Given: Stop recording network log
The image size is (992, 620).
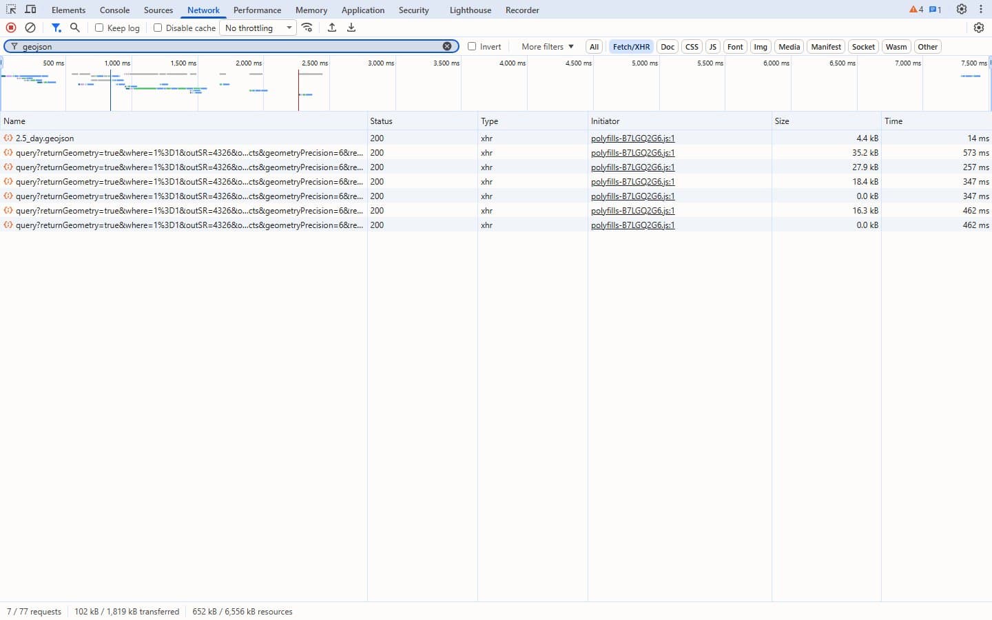Looking at the screenshot, I should 11,28.
